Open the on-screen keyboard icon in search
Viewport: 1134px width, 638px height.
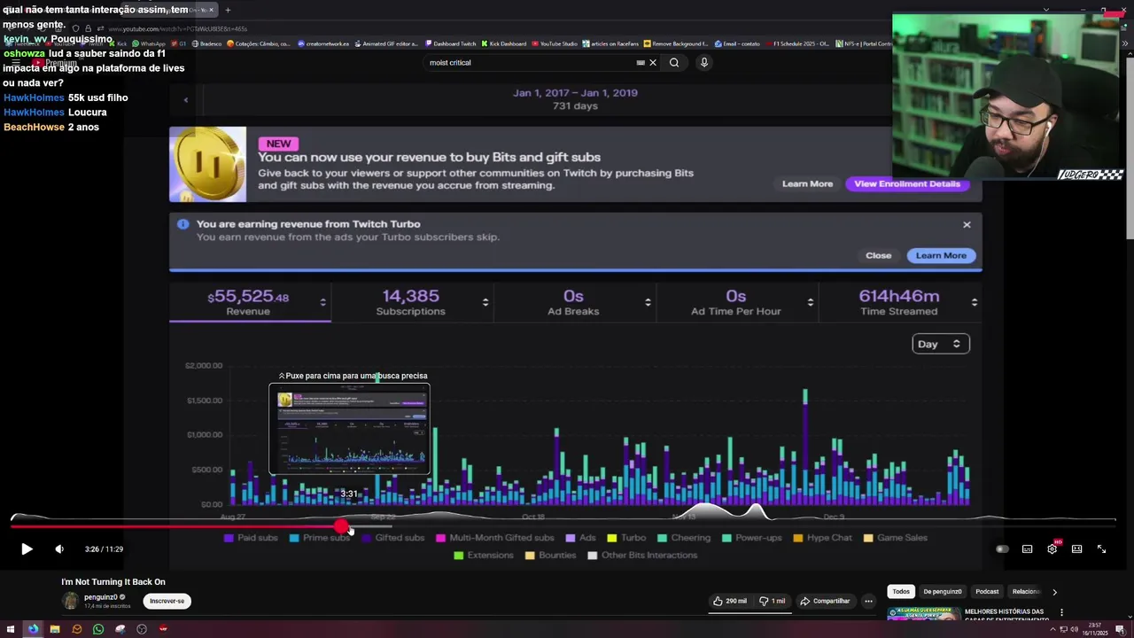pyautogui.click(x=641, y=63)
